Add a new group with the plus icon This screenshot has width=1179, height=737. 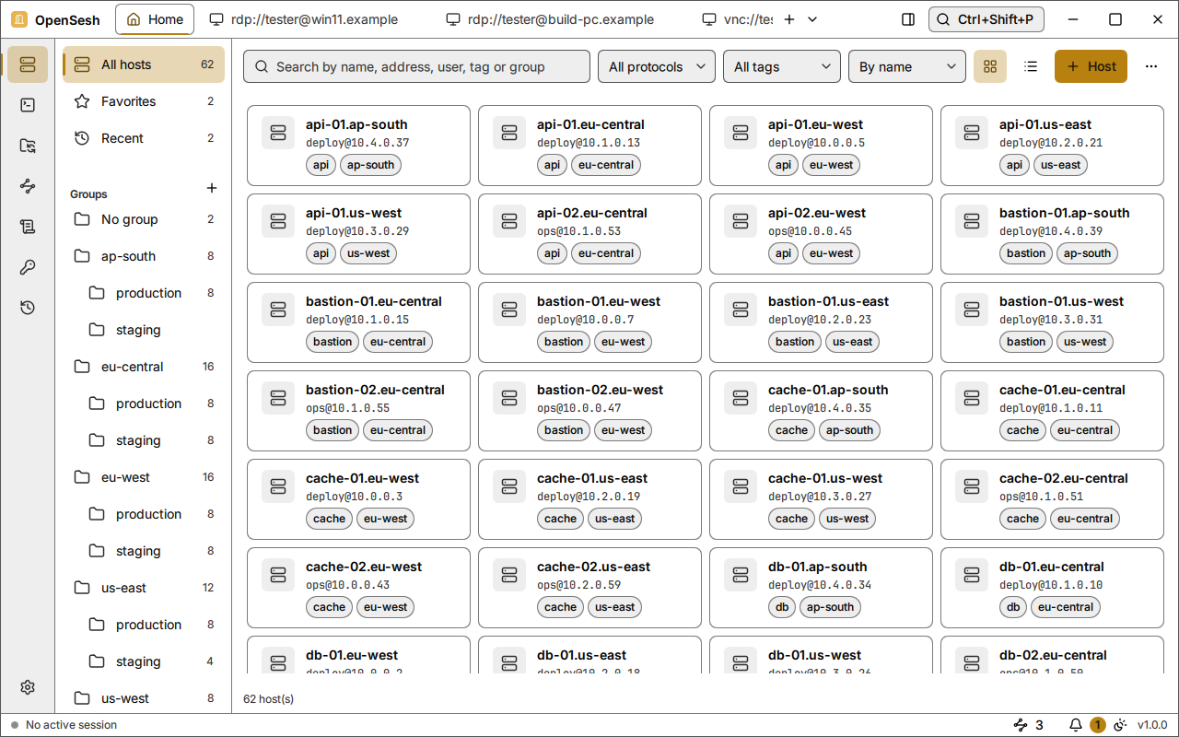212,188
